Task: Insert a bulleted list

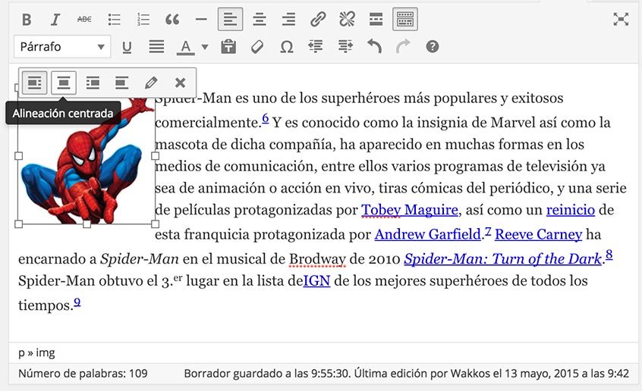Action: coord(114,19)
